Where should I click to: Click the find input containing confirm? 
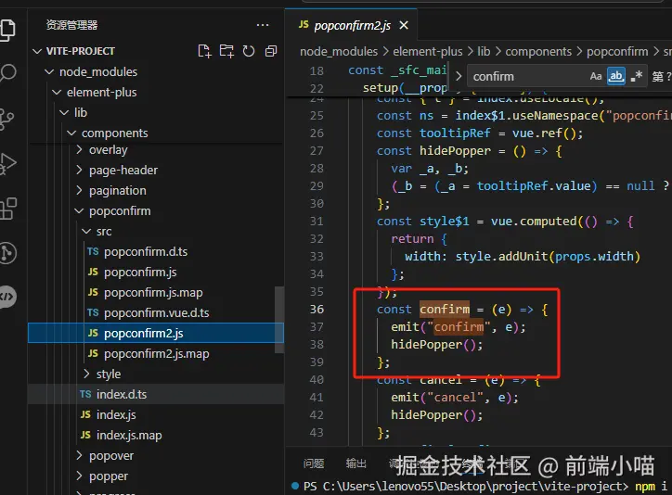[526, 76]
